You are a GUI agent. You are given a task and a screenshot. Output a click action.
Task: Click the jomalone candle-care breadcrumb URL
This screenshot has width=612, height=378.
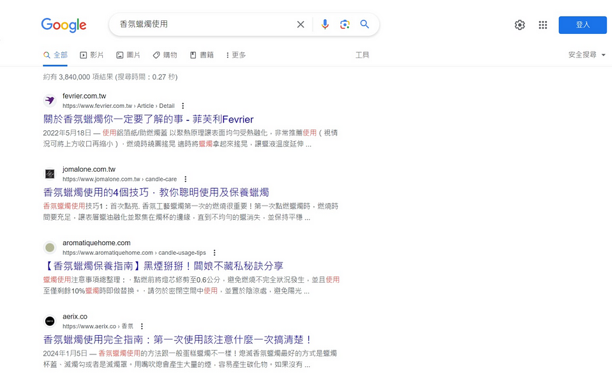tap(119, 179)
